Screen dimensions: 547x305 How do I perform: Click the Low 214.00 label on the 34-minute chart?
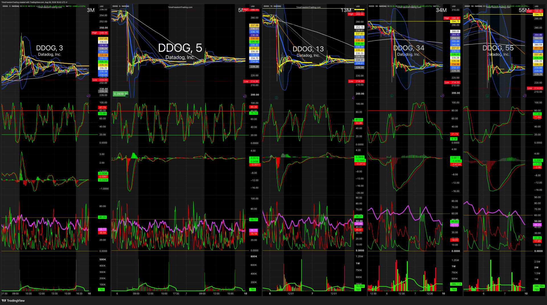(452, 83)
